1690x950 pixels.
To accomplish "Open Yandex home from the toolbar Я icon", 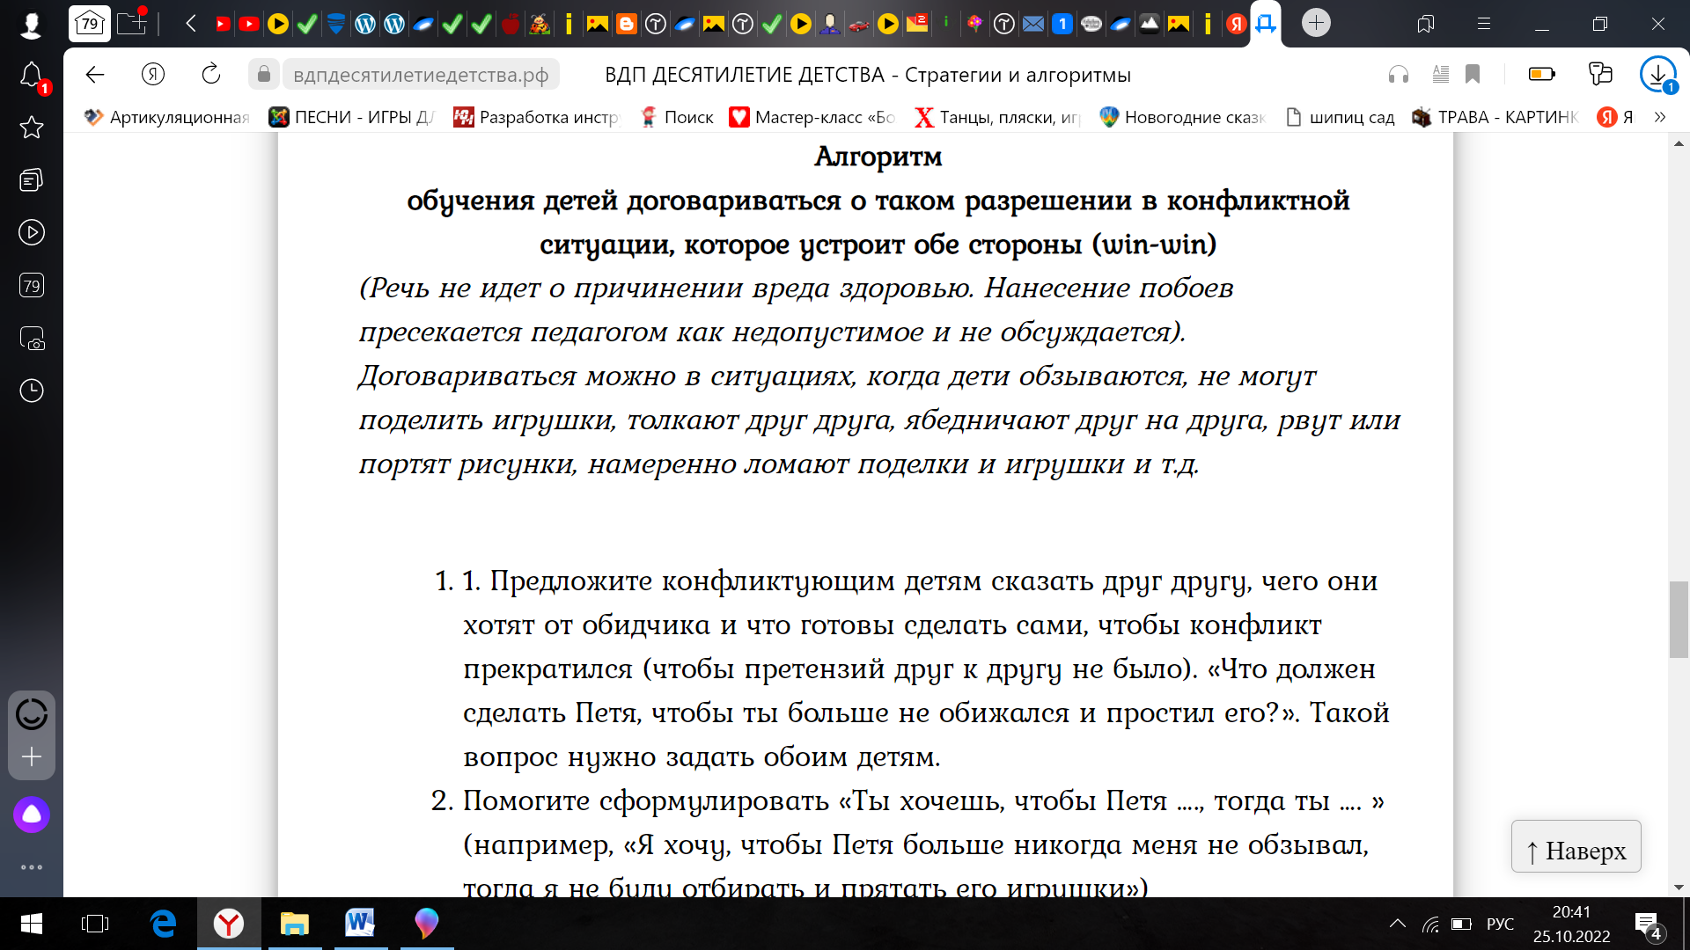I will click(x=153, y=75).
